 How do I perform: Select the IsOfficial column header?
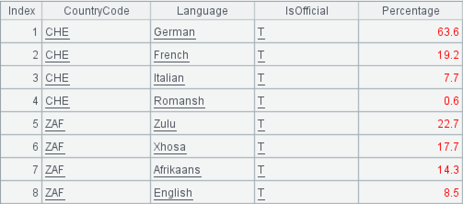307,11
